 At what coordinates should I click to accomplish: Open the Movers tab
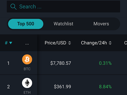[x=101, y=24]
